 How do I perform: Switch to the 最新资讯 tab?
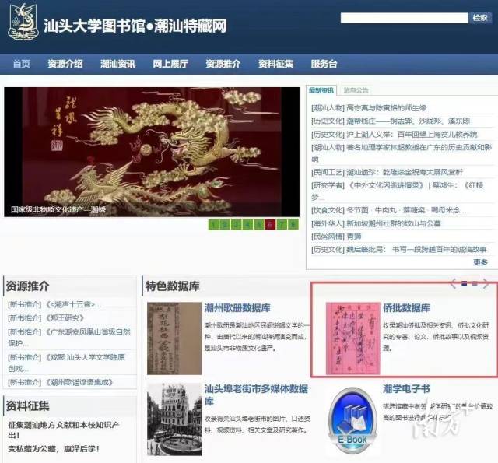point(321,90)
